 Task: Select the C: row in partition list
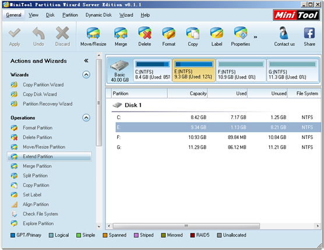pyautogui.click(x=218, y=117)
